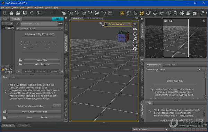
Task: Select the Translate move tool
Action: pyautogui.click(x=155, y=13)
